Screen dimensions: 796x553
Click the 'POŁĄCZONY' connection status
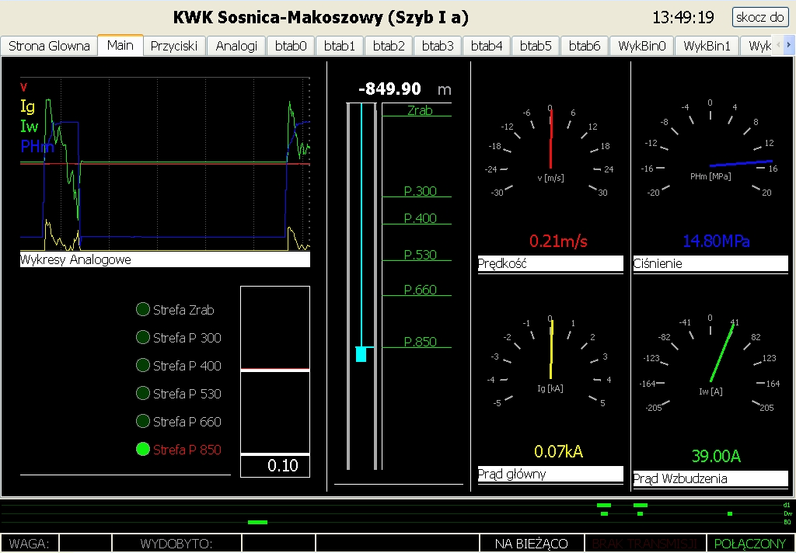(750, 544)
